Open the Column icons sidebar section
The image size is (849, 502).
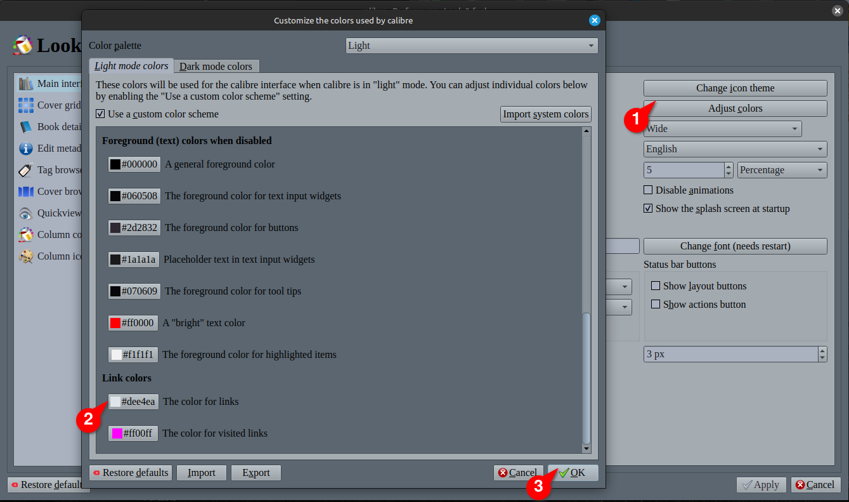click(49, 256)
